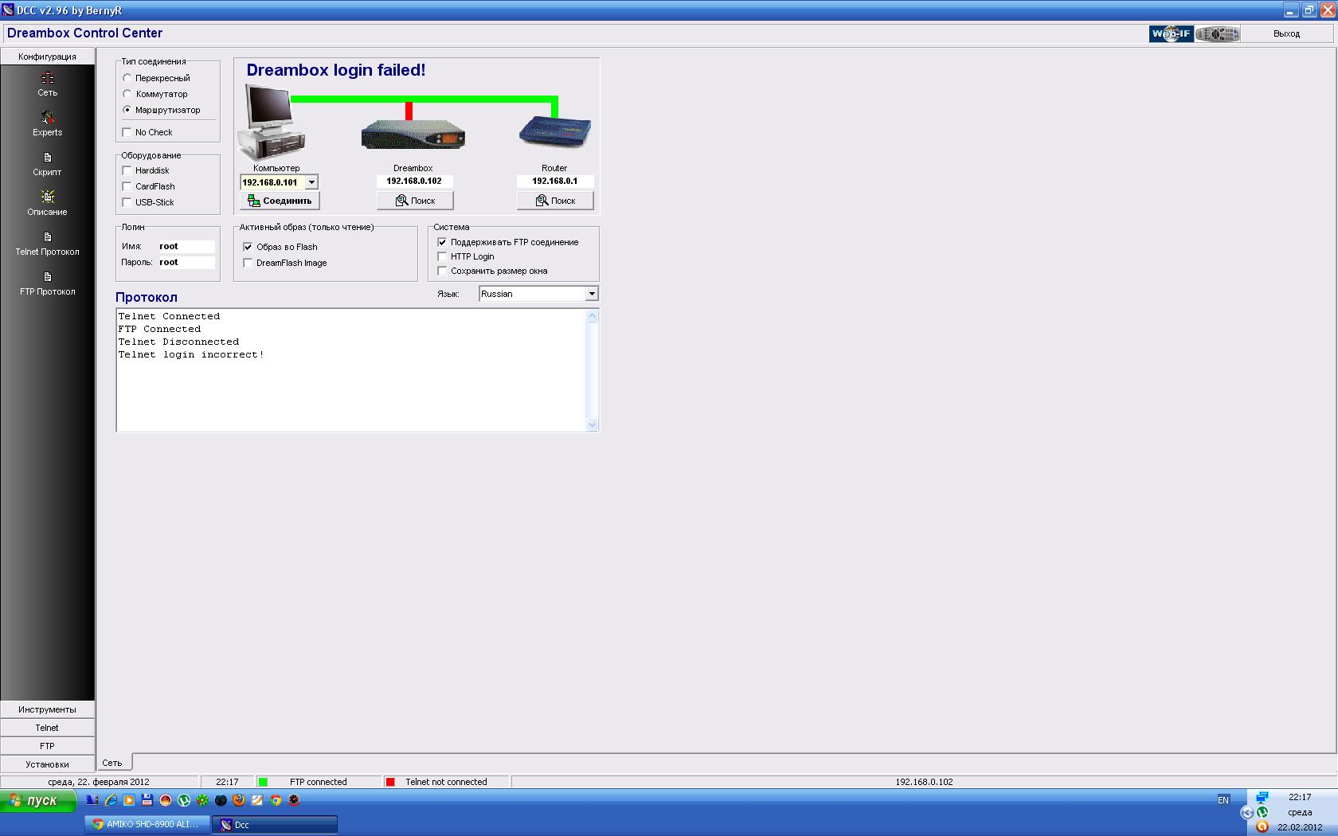This screenshot has height=836, width=1338.
Task: Click the orange tray icon beside the date
Action: click(1262, 827)
